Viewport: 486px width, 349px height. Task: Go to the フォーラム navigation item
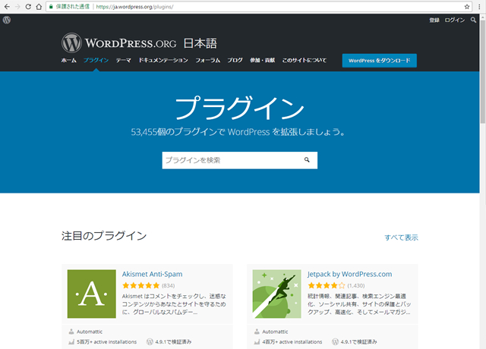(207, 61)
